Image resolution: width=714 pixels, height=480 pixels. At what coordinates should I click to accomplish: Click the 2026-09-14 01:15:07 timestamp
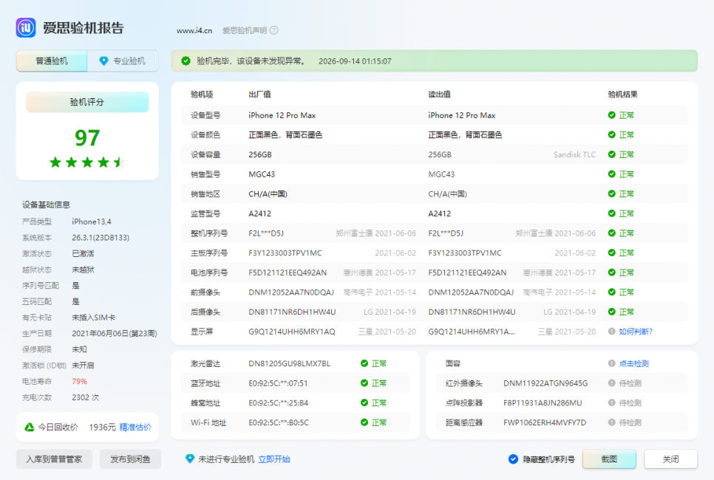click(x=355, y=61)
